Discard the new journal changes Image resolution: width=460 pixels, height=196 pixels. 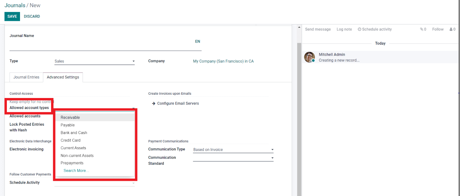(32, 16)
